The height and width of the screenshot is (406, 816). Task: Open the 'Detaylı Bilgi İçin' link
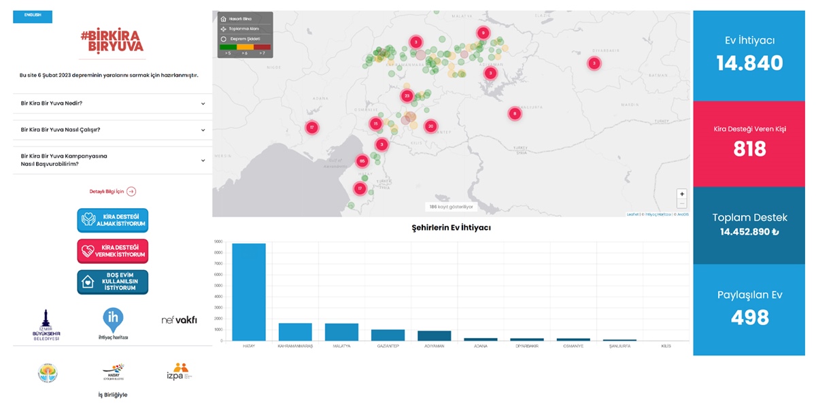112,192
